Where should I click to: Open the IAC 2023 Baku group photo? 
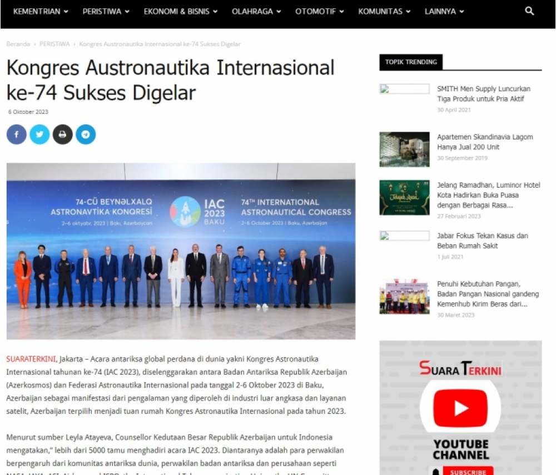181,251
